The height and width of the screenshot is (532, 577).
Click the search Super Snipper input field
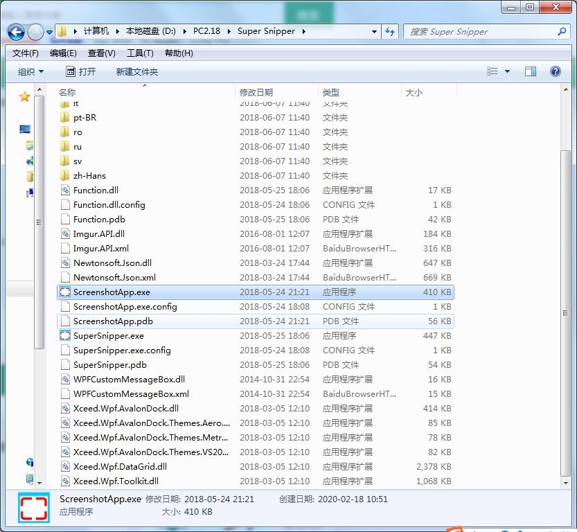click(x=478, y=32)
